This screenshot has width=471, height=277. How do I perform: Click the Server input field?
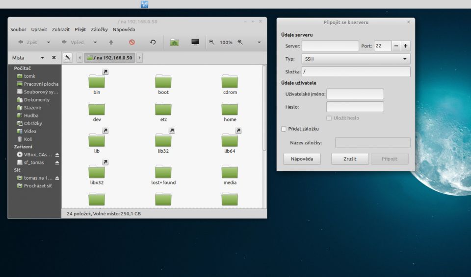[x=330, y=46]
